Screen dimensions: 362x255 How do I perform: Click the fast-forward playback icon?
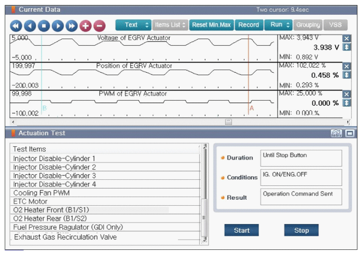coord(72,25)
